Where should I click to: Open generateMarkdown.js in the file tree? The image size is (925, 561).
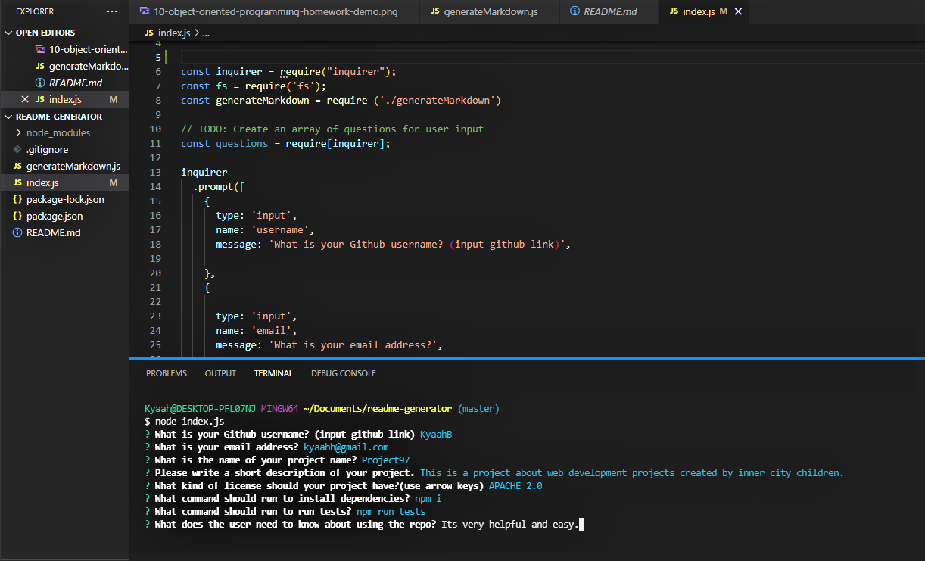pyautogui.click(x=73, y=166)
